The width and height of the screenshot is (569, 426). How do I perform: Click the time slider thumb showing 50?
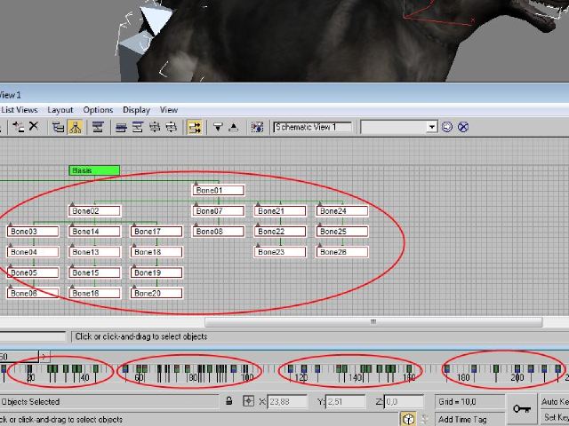click(x=19, y=357)
